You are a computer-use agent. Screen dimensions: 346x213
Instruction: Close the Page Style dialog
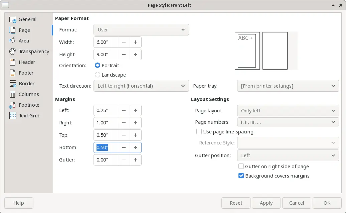[341, 5]
